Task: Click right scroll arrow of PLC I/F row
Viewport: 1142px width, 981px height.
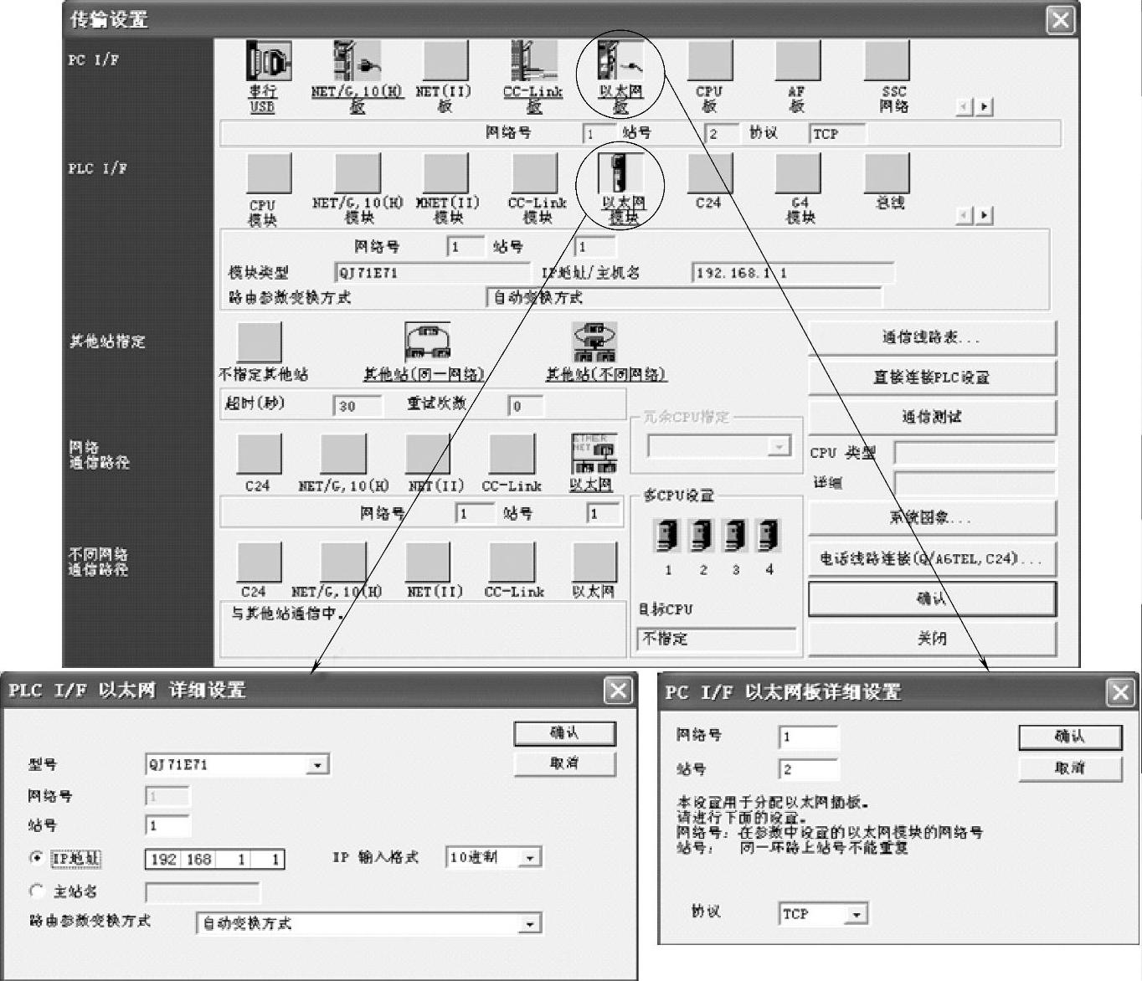Action: click(985, 216)
